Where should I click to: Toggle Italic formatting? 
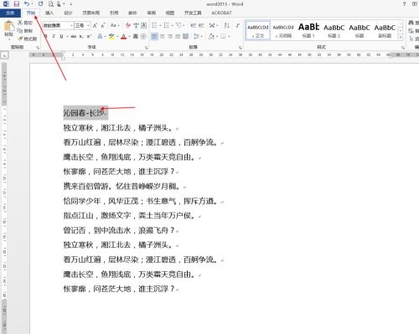click(54, 36)
